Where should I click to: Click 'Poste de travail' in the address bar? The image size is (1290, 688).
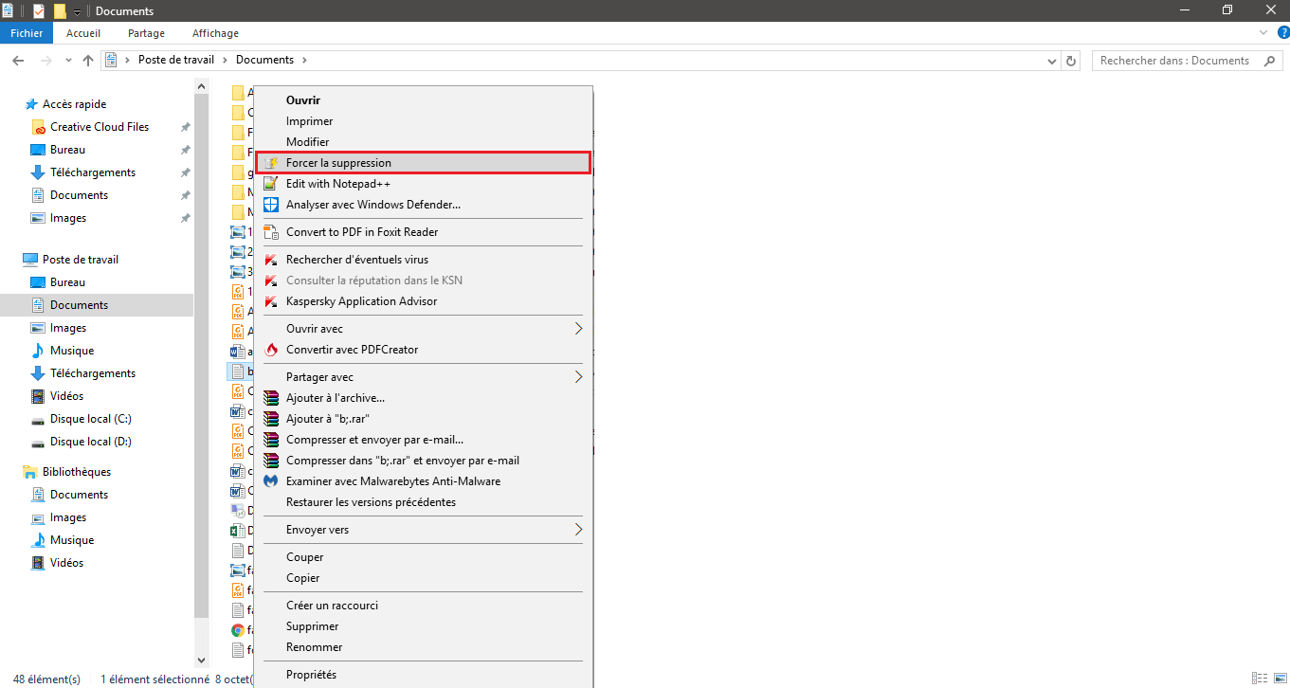coord(176,60)
